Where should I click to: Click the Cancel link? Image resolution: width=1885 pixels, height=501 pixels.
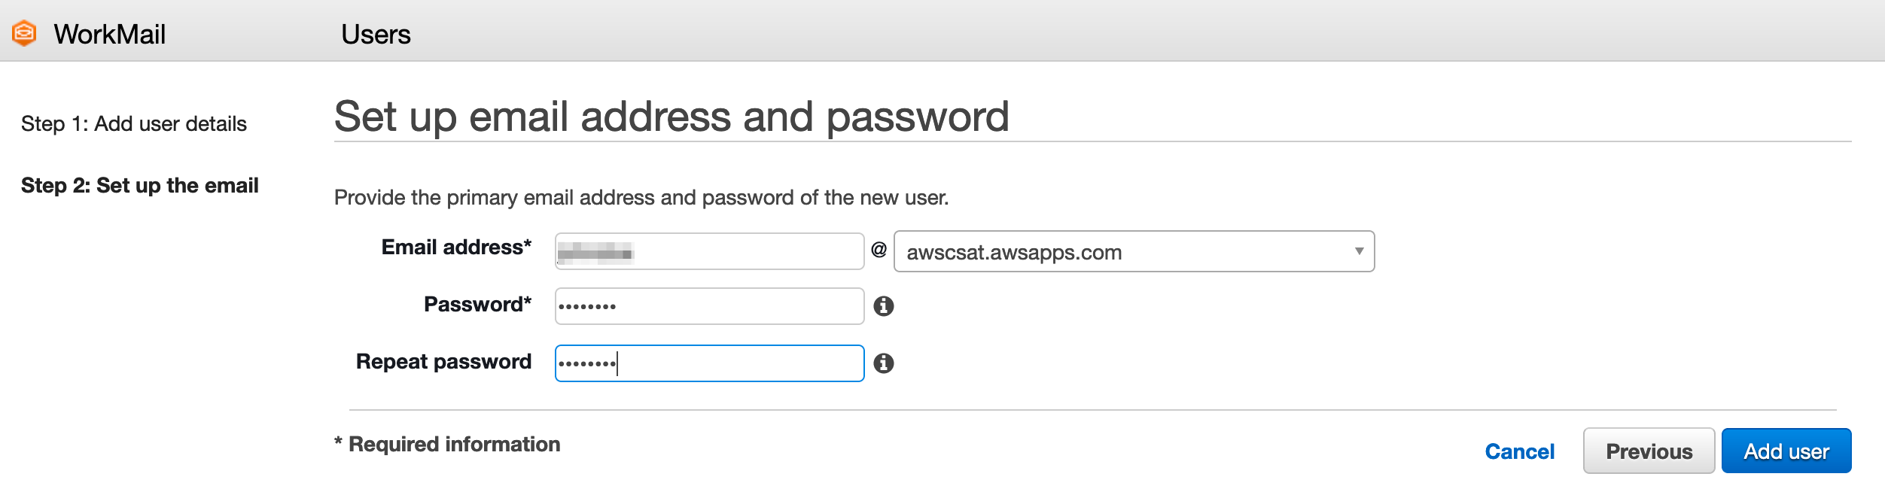point(1519,451)
